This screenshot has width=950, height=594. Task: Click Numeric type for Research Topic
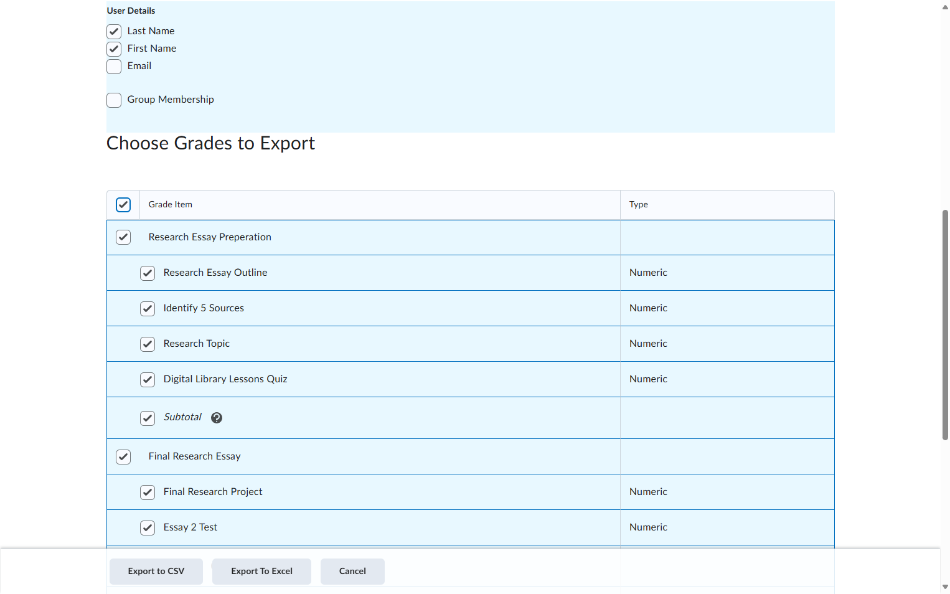648,344
